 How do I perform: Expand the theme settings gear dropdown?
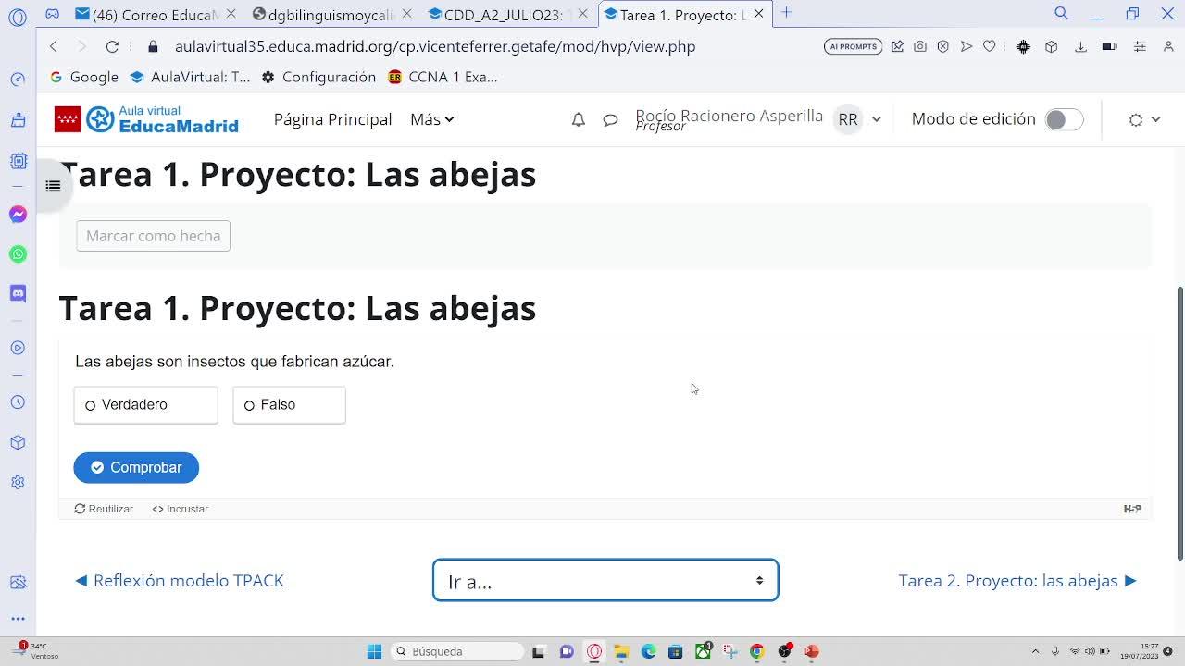[x=1144, y=119]
